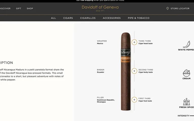Go to Pipe & Tobacco section
194x121 pixels.
point(139,18)
